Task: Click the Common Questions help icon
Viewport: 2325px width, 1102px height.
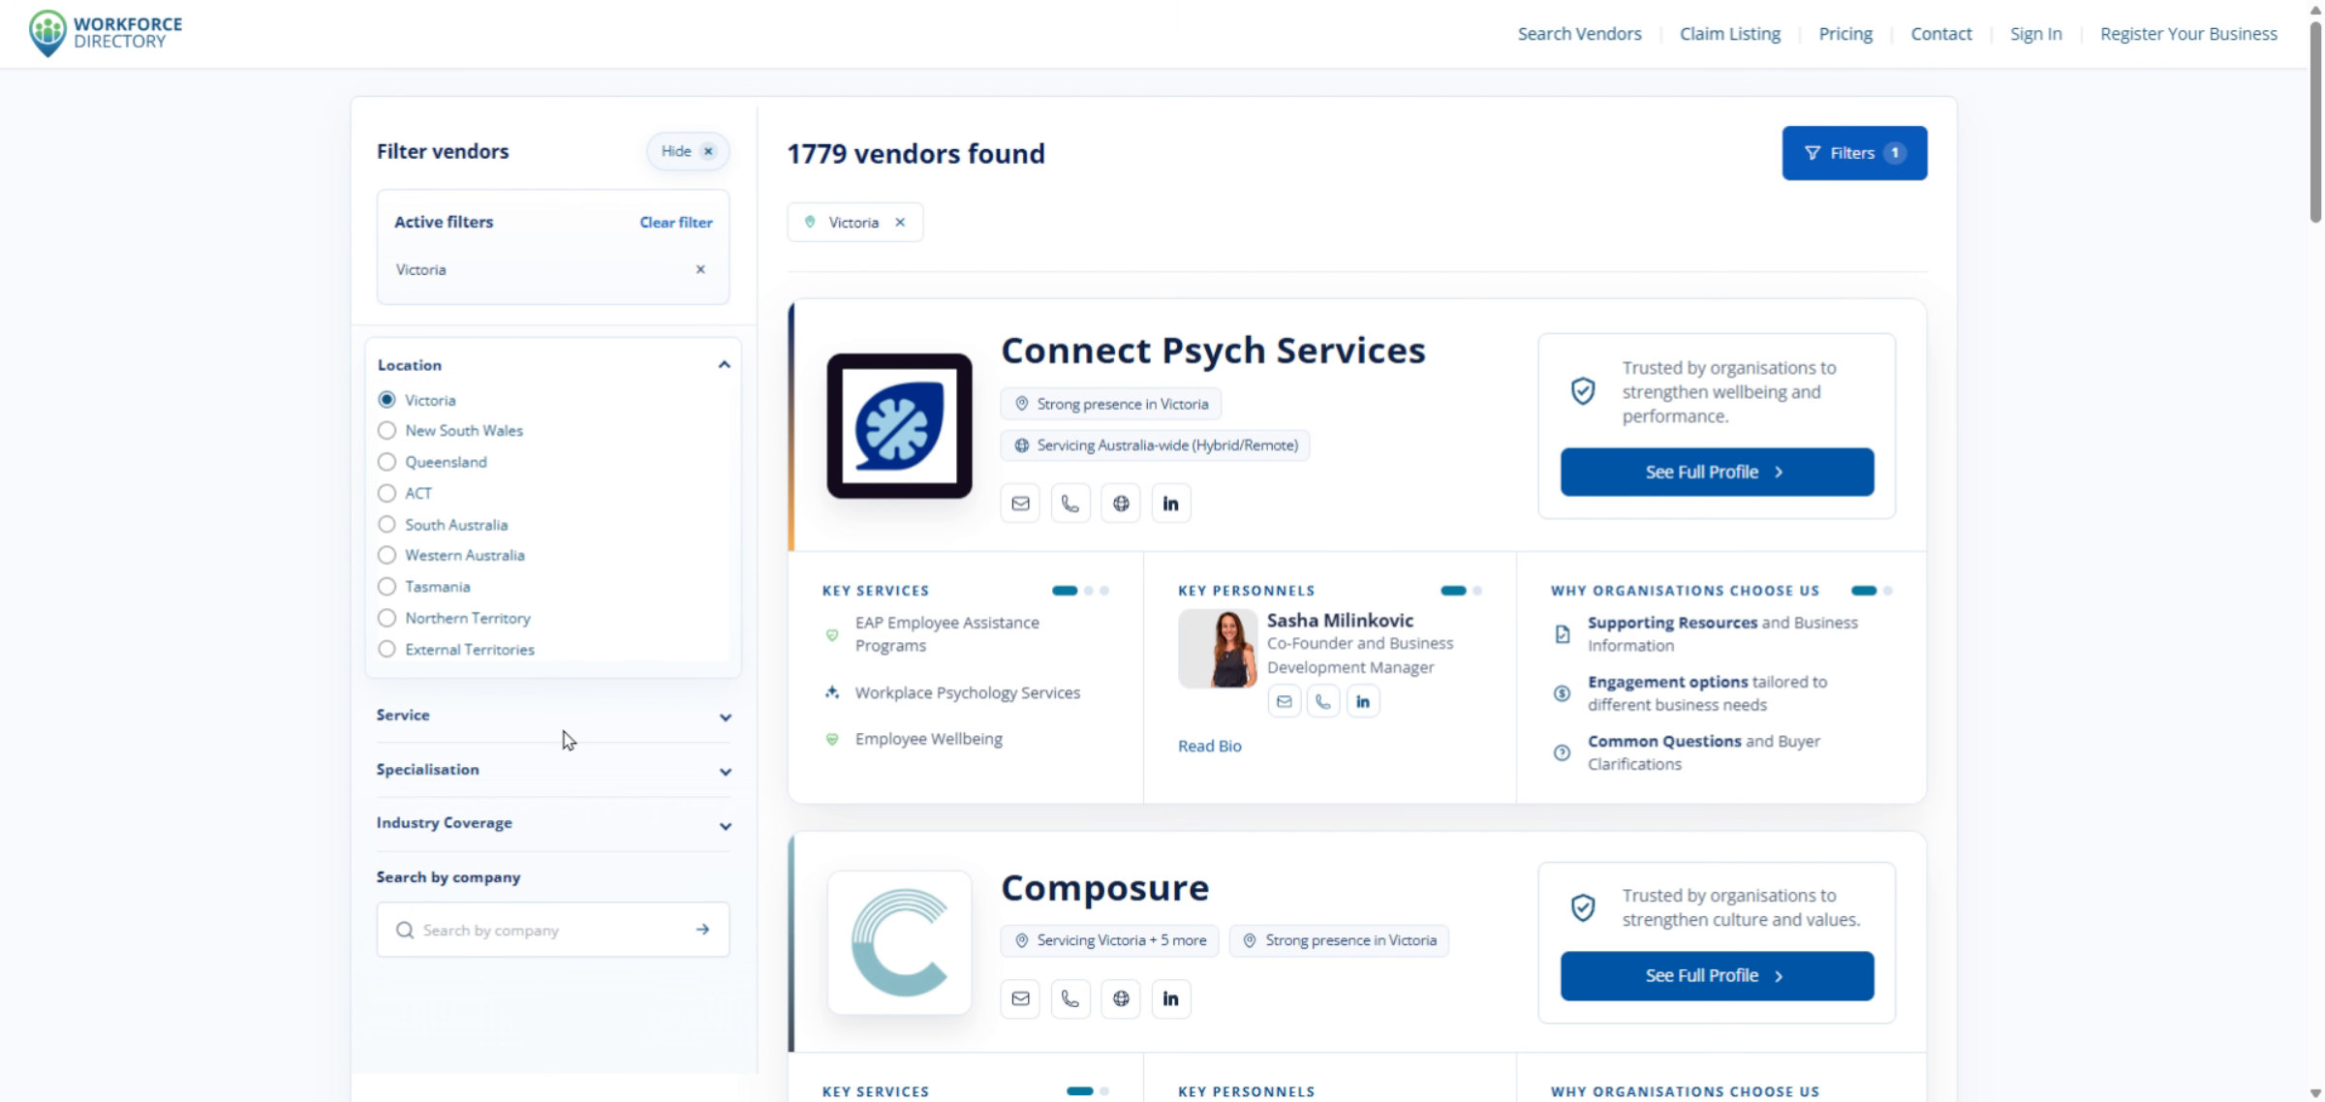Action: (1563, 752)
